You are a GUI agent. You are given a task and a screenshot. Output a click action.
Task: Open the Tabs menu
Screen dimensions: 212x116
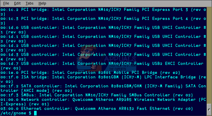[x=30, y=3]
